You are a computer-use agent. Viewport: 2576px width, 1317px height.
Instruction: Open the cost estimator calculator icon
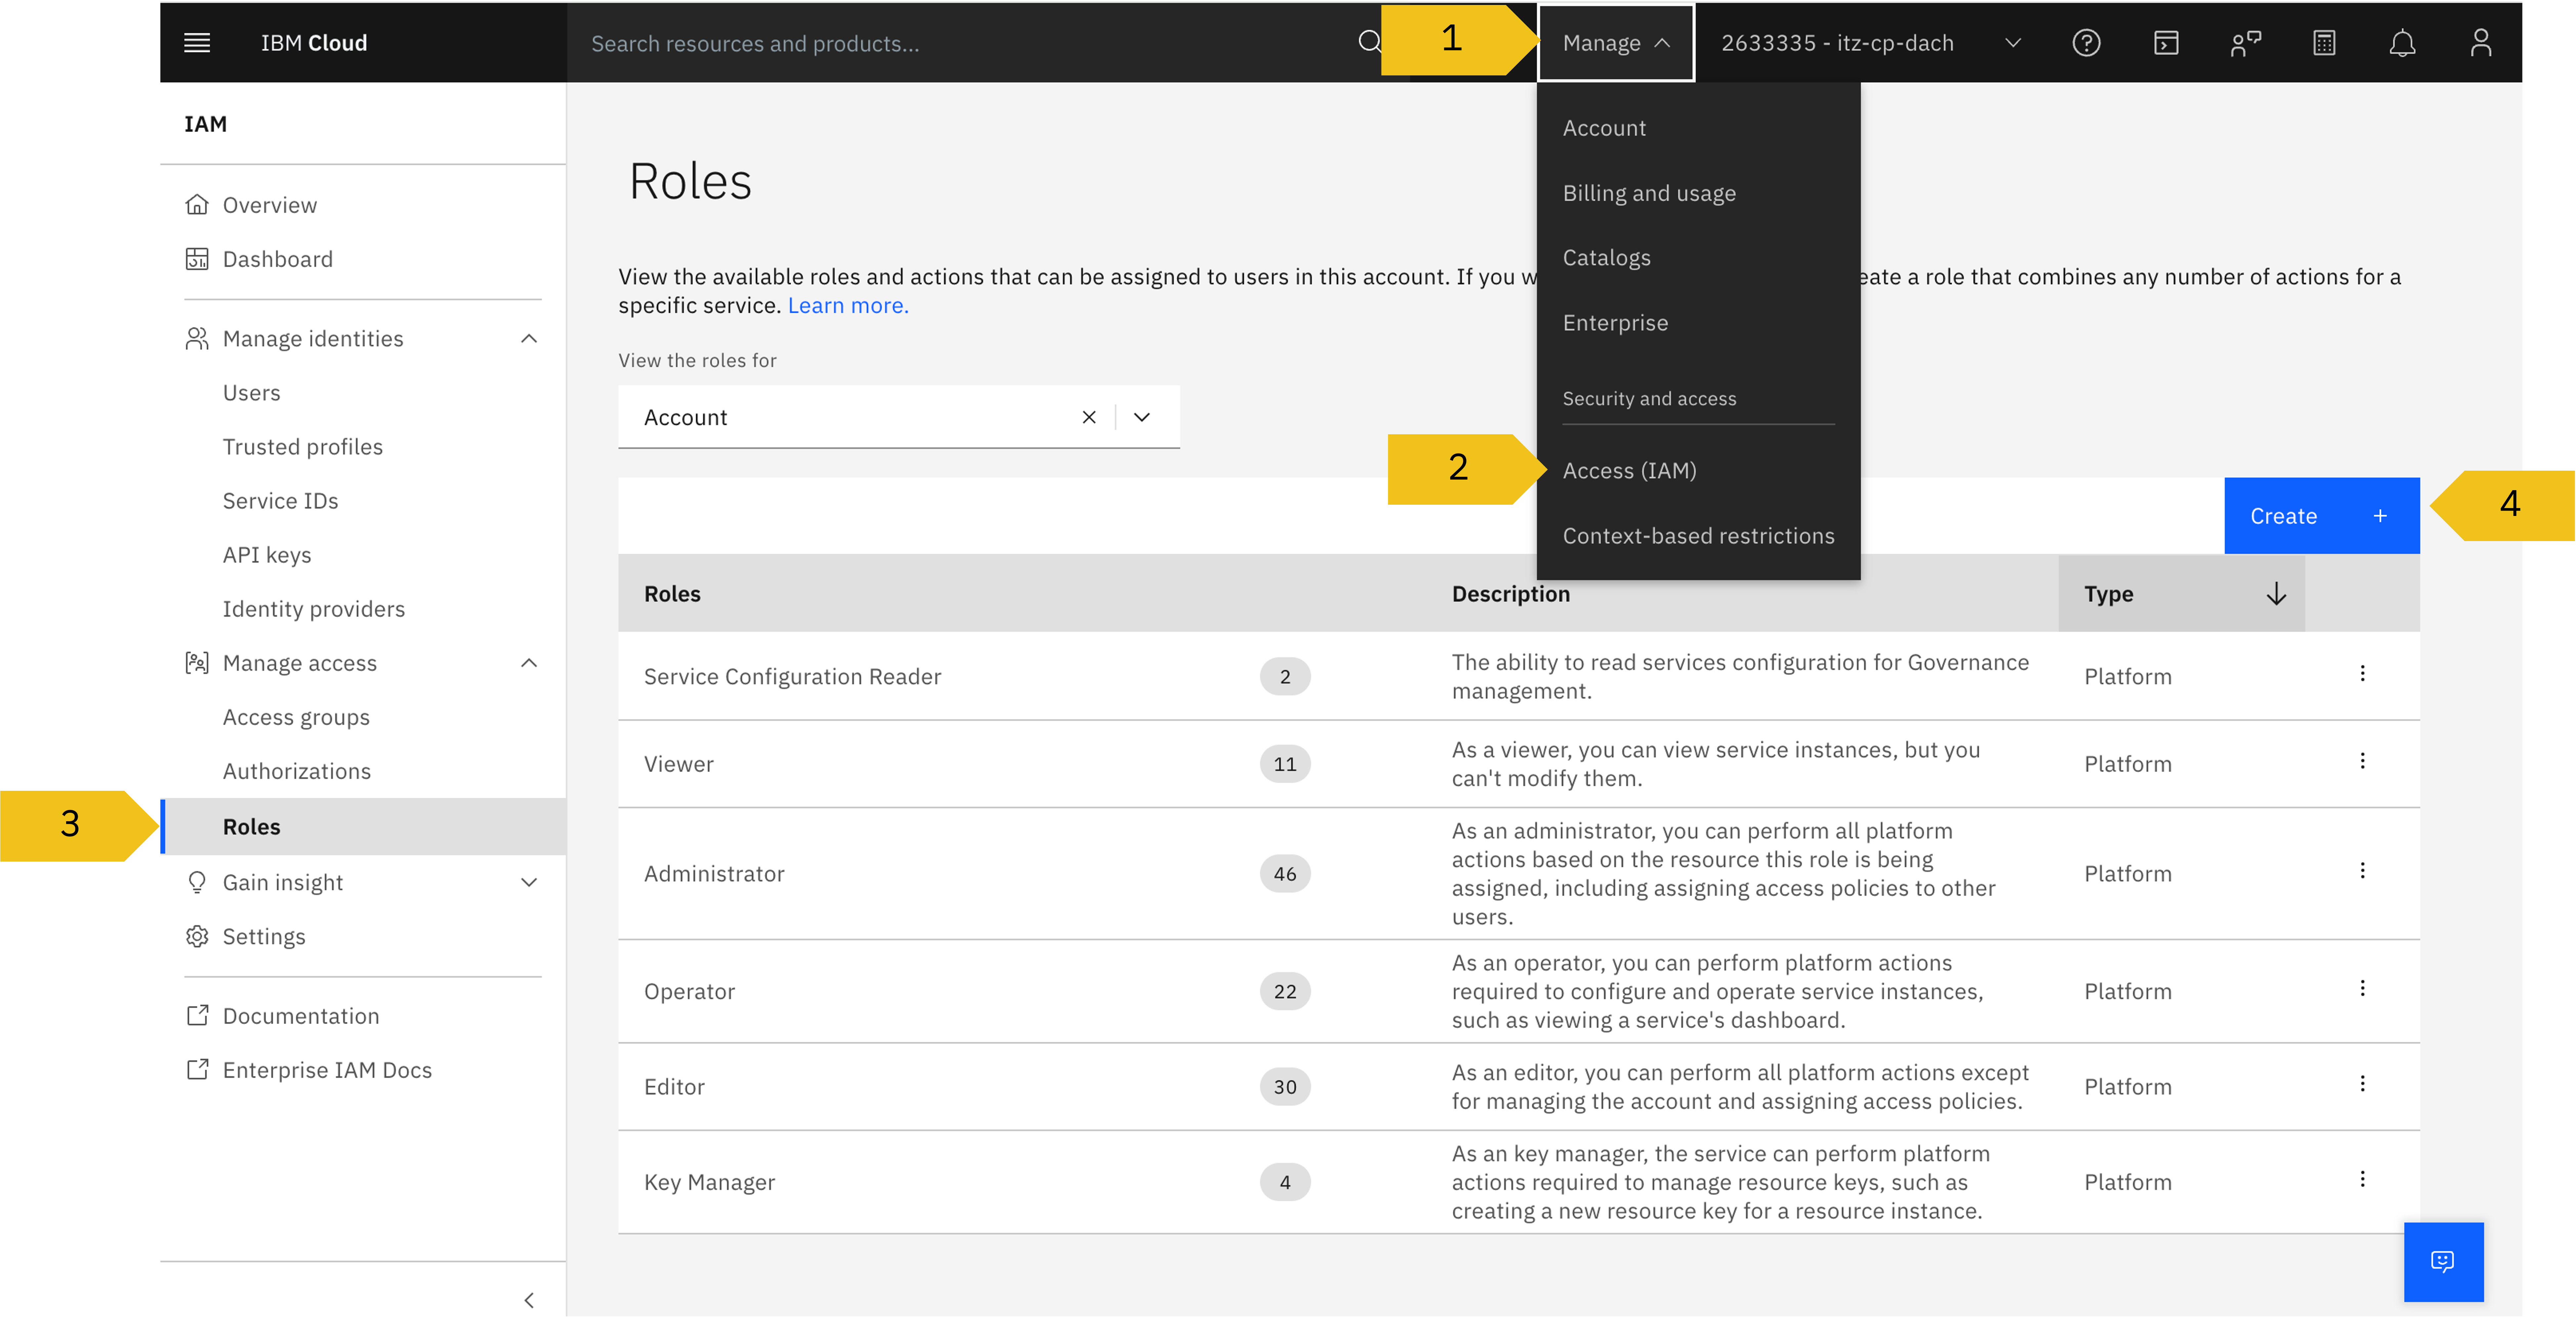point(2324,43)
